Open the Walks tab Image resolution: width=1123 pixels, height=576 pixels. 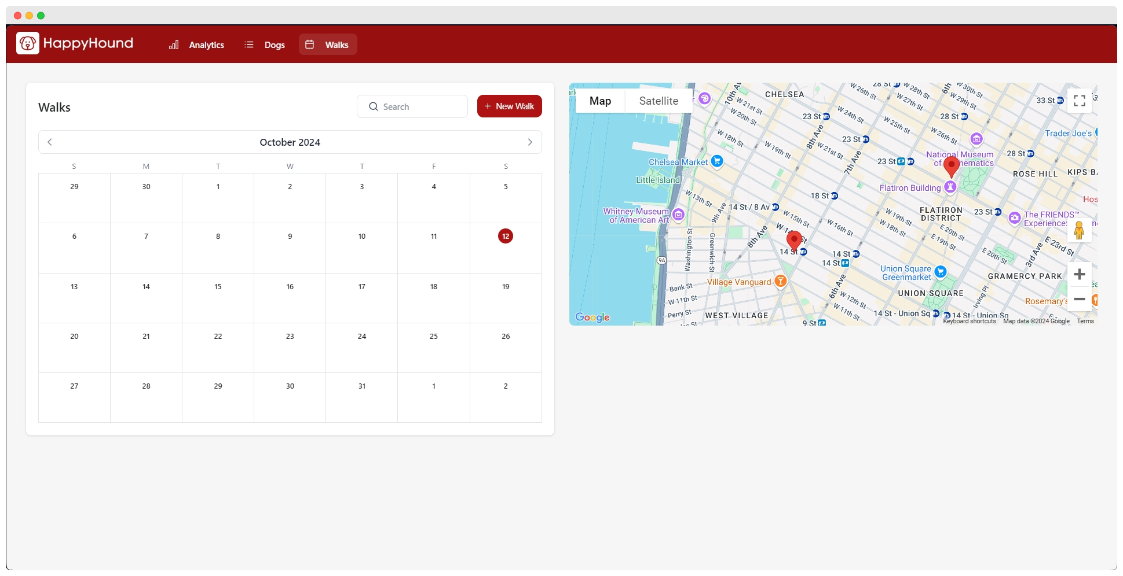tap(328, 45)
